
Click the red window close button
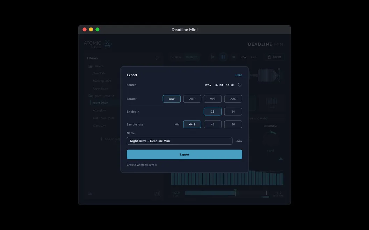85,29
